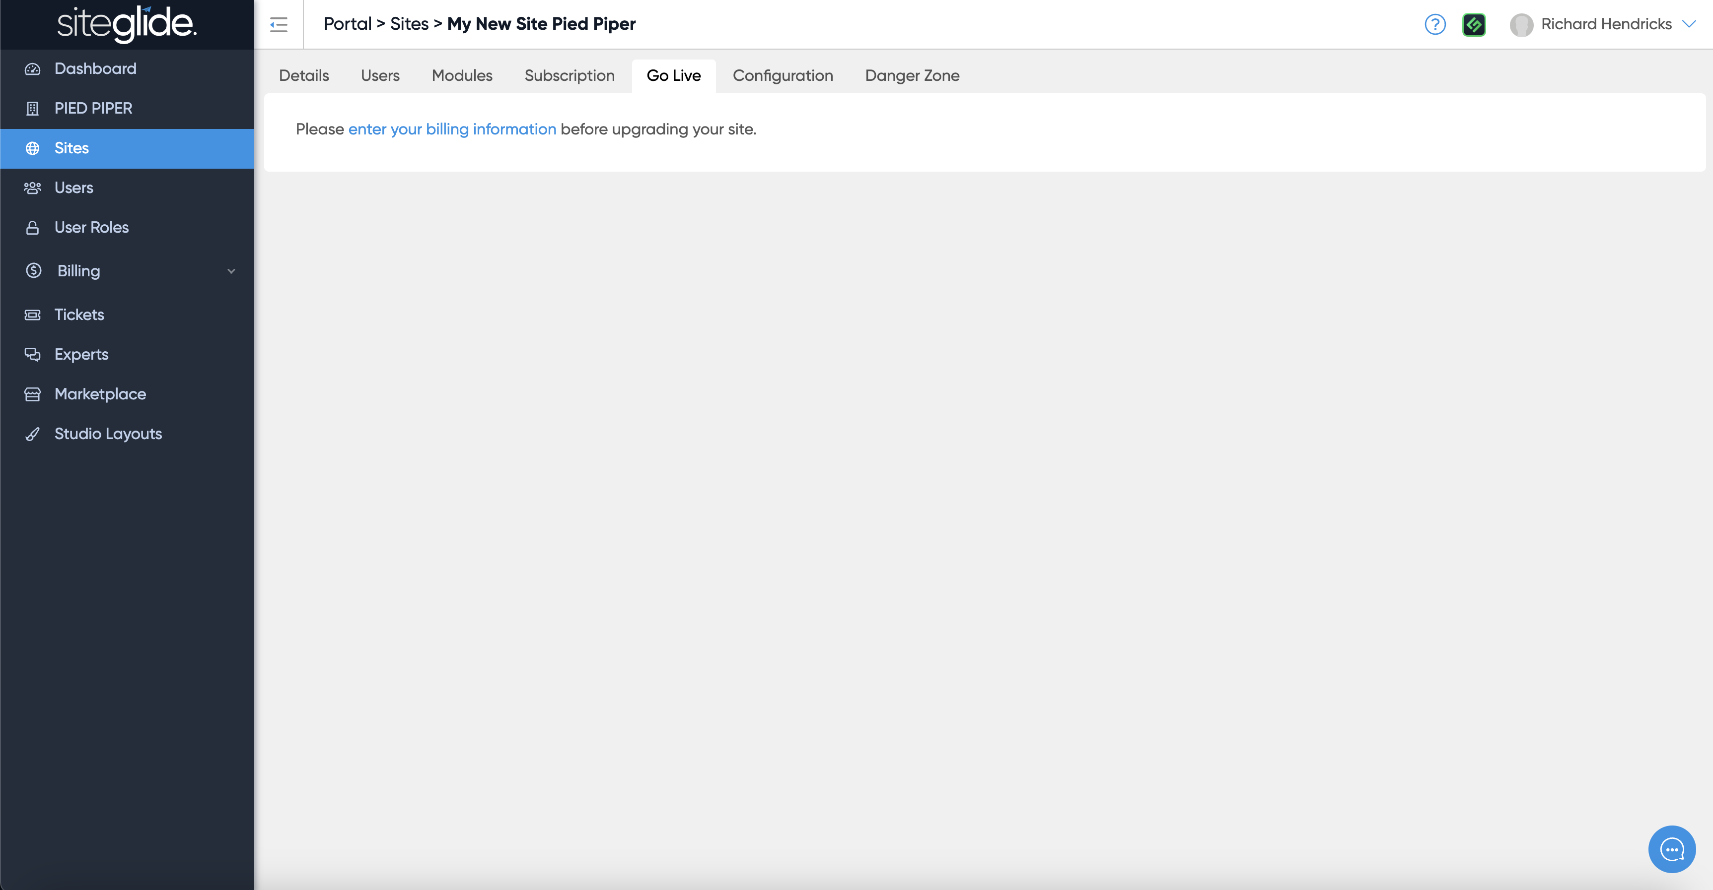Click the Dashboard gauge icon in sidebar
Viewport: 1713px width, 890px height.
(32, 69)
